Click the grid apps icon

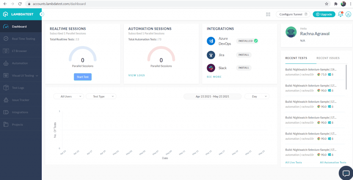[268, 14]
